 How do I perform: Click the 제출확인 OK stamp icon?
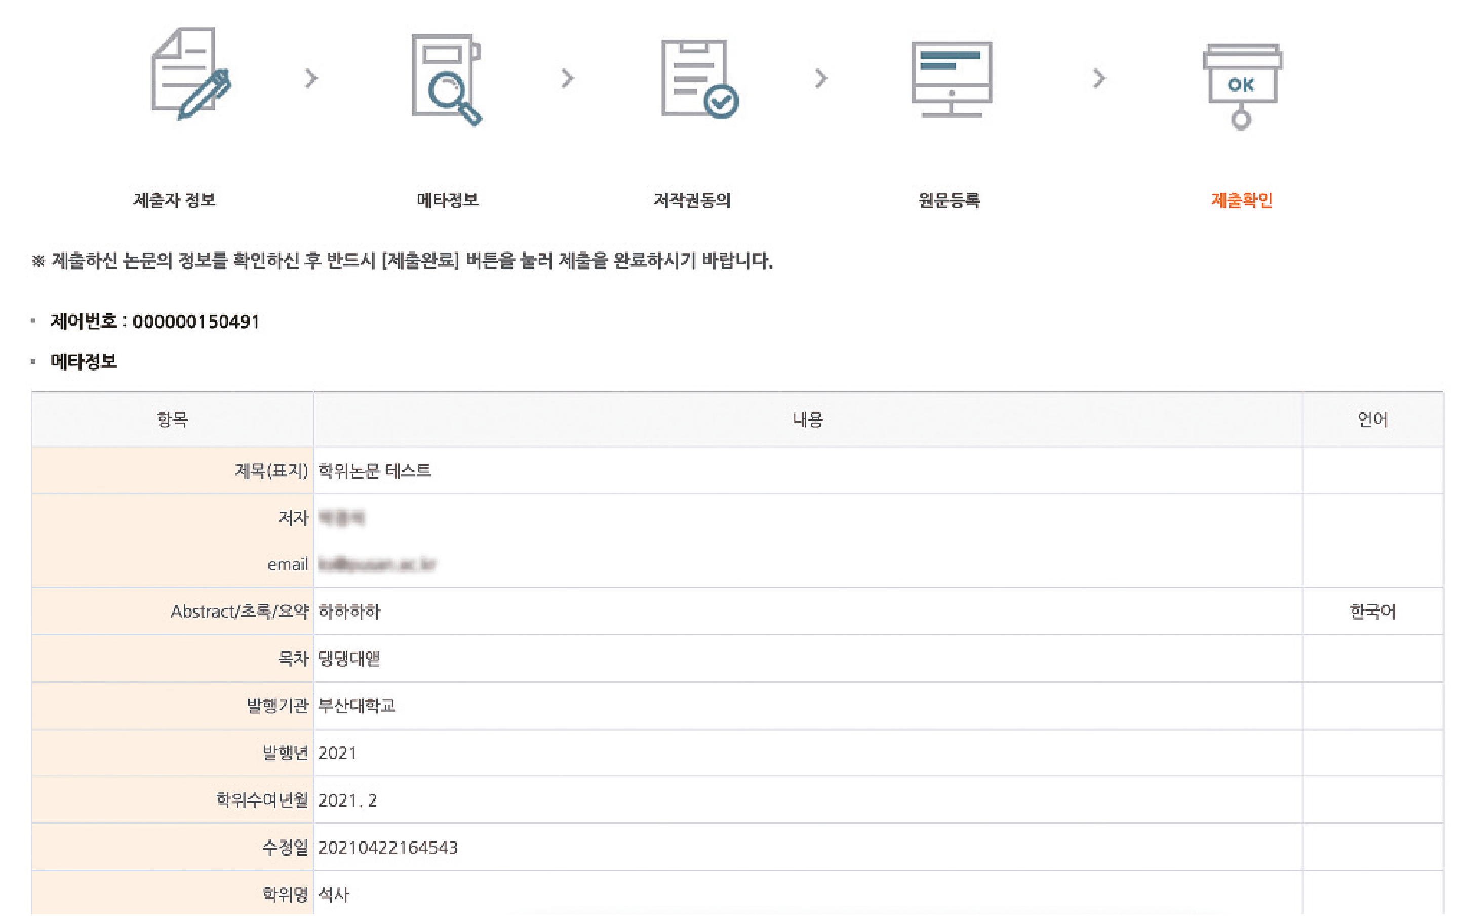[x=1241, y=85]
